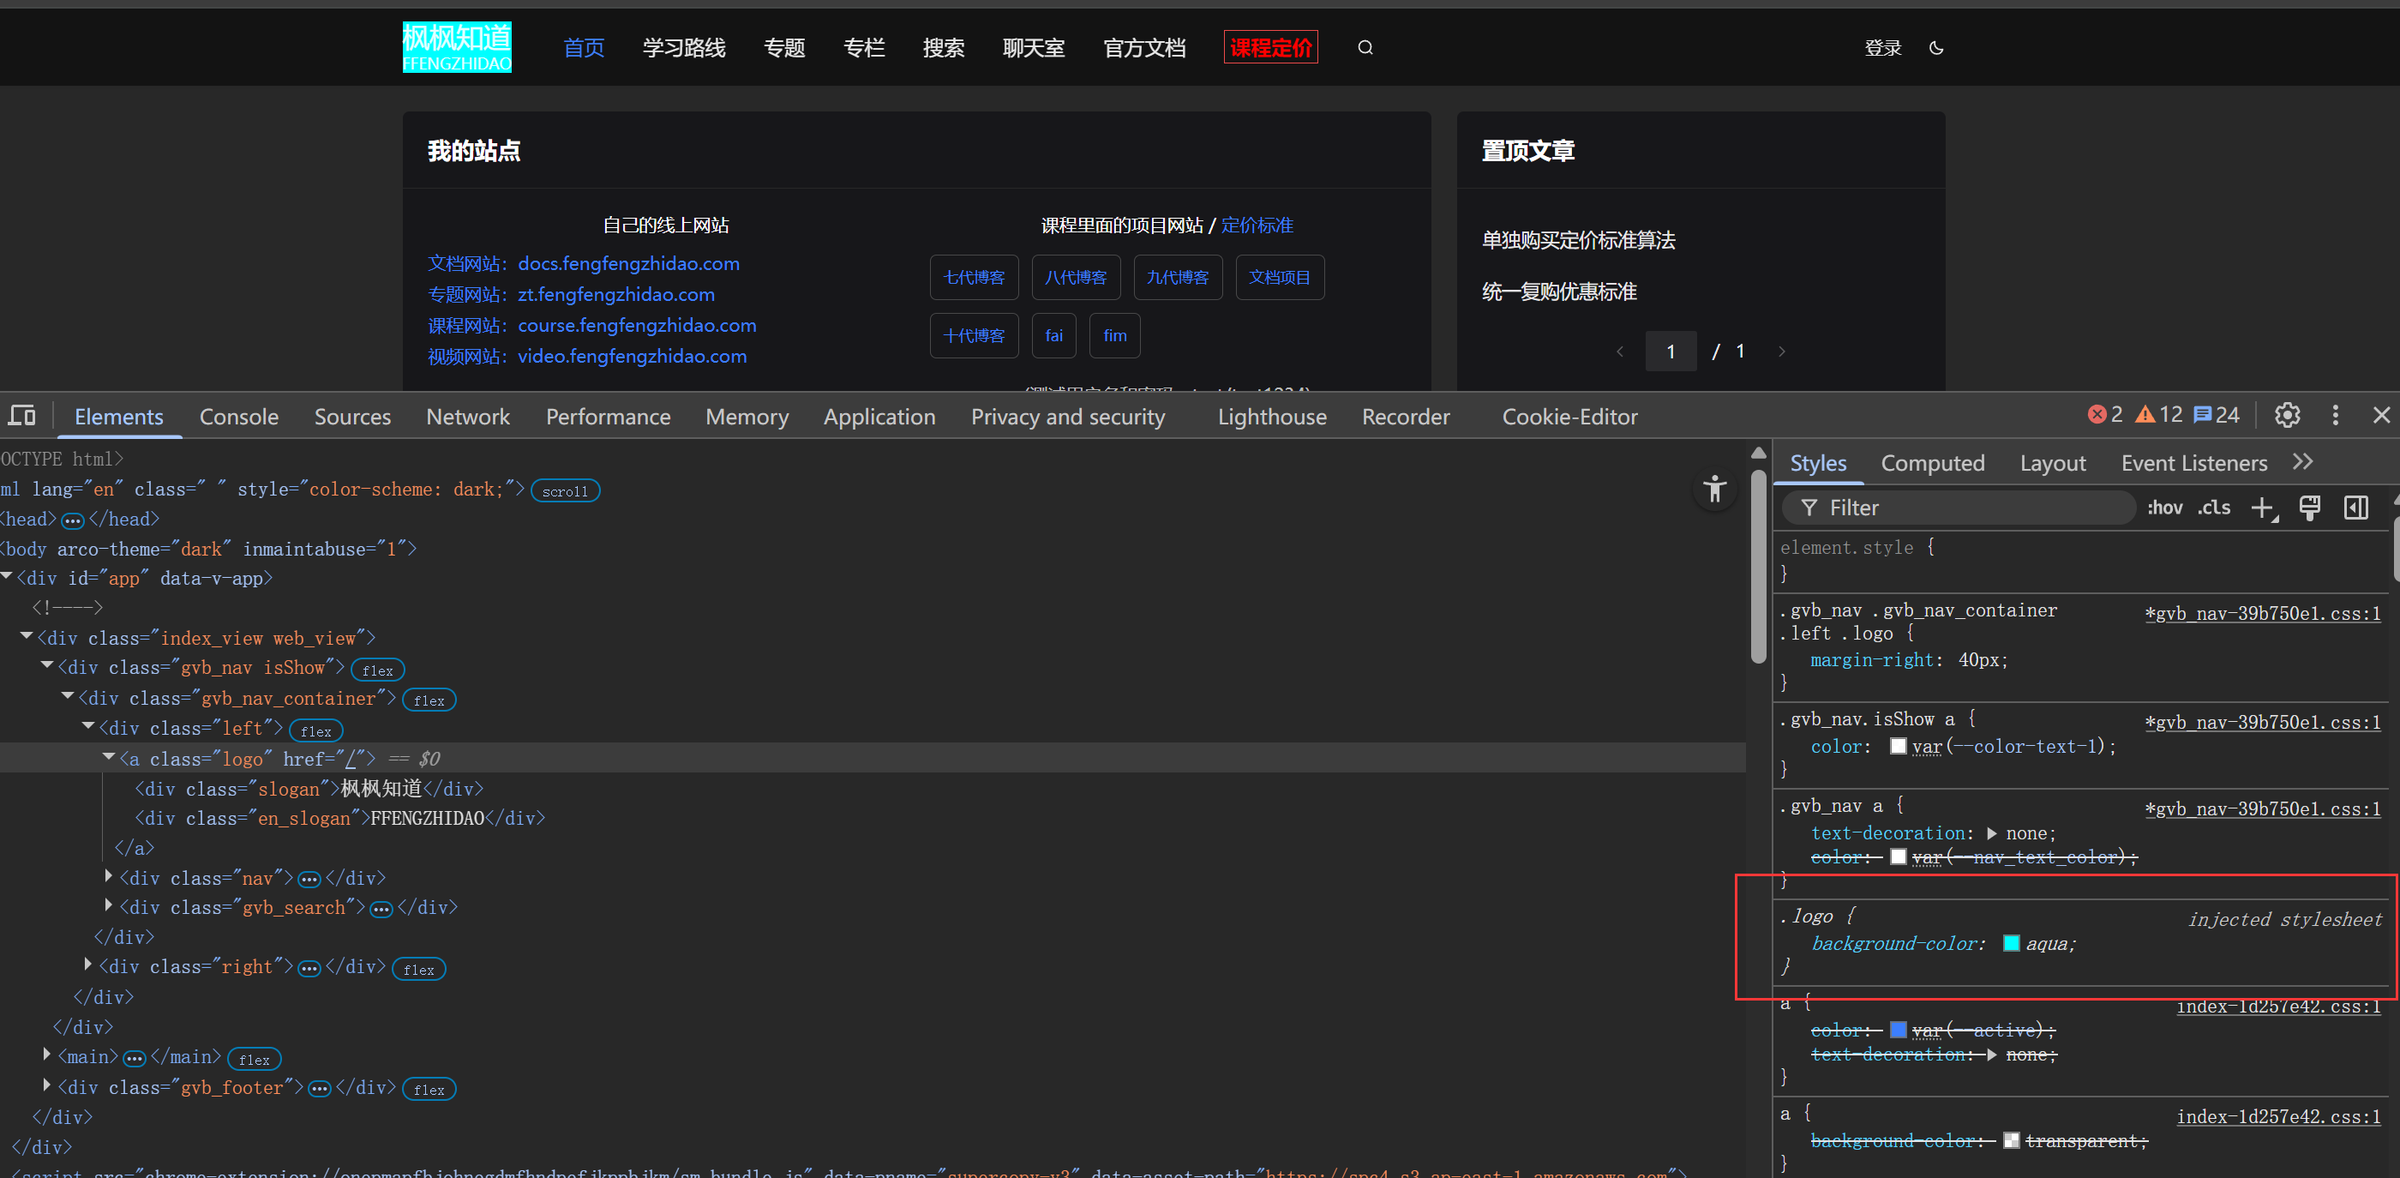Click the 课程定价 red nav button
Image resolution: width=2400 pixels, height=1178 pixels.
click(1270, 47)
